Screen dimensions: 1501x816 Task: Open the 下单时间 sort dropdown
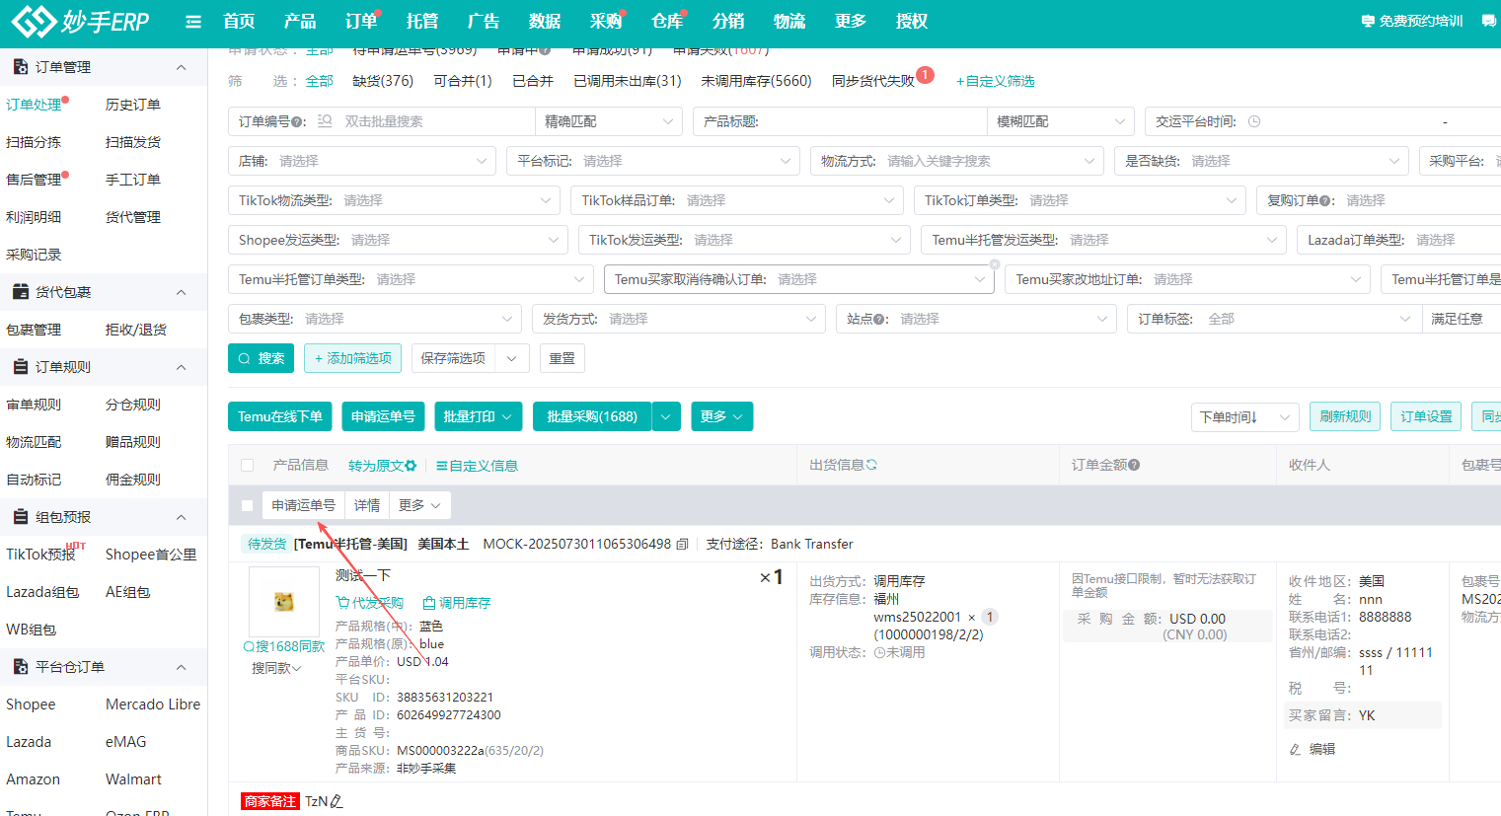1244,417
